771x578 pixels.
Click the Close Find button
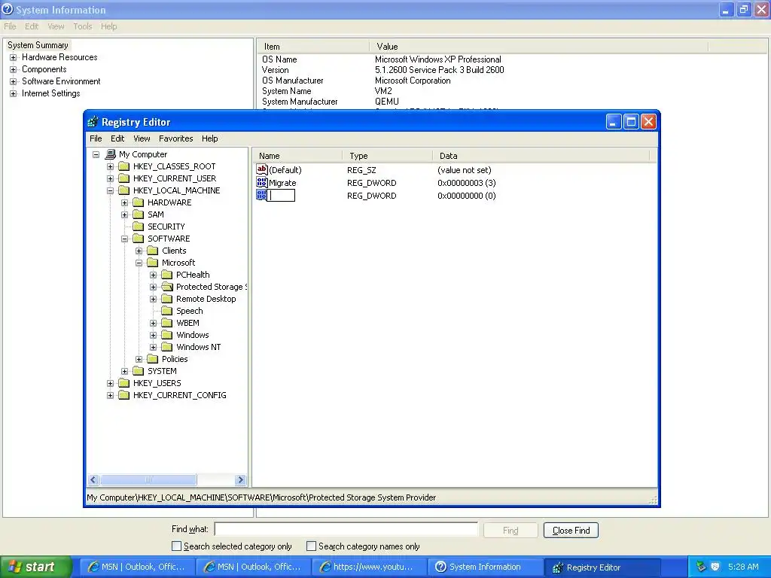pyautogui.click(x=571, y=531)
